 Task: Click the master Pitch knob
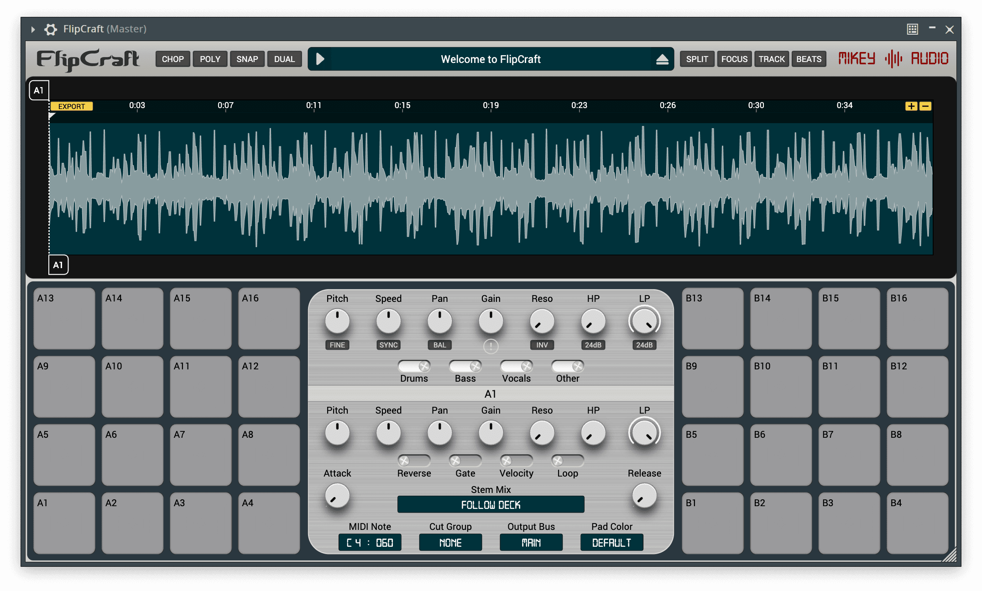337,321
